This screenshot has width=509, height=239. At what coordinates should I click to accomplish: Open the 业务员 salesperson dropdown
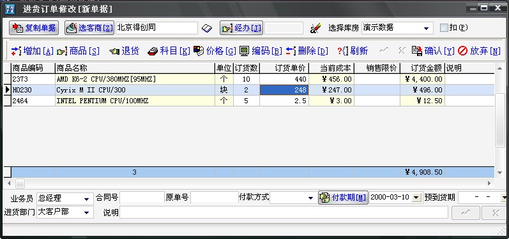86,198
